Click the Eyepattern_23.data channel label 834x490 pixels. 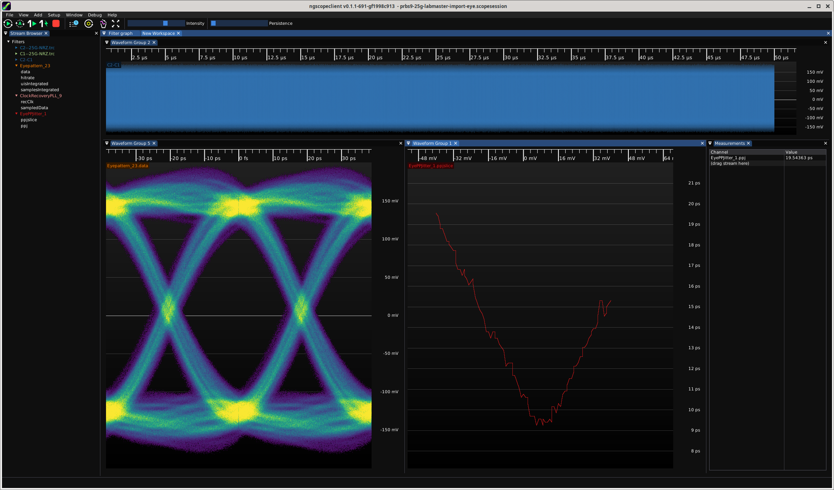(128, 166)
